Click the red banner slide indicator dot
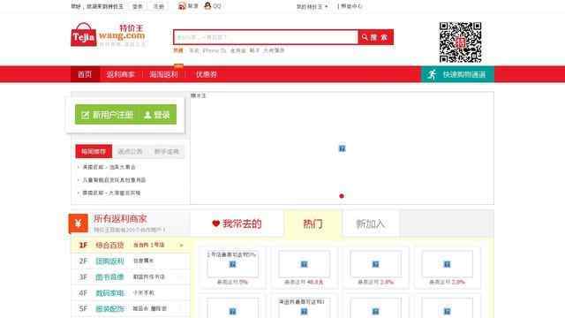565x318 pixels. click(342, 196)
